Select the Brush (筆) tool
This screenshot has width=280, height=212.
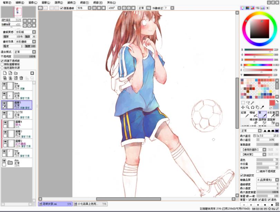(262, 114)
